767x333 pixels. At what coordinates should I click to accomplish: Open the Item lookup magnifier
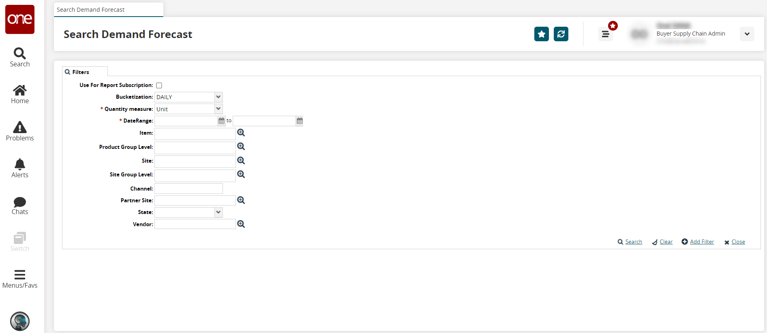click(241, 133)
